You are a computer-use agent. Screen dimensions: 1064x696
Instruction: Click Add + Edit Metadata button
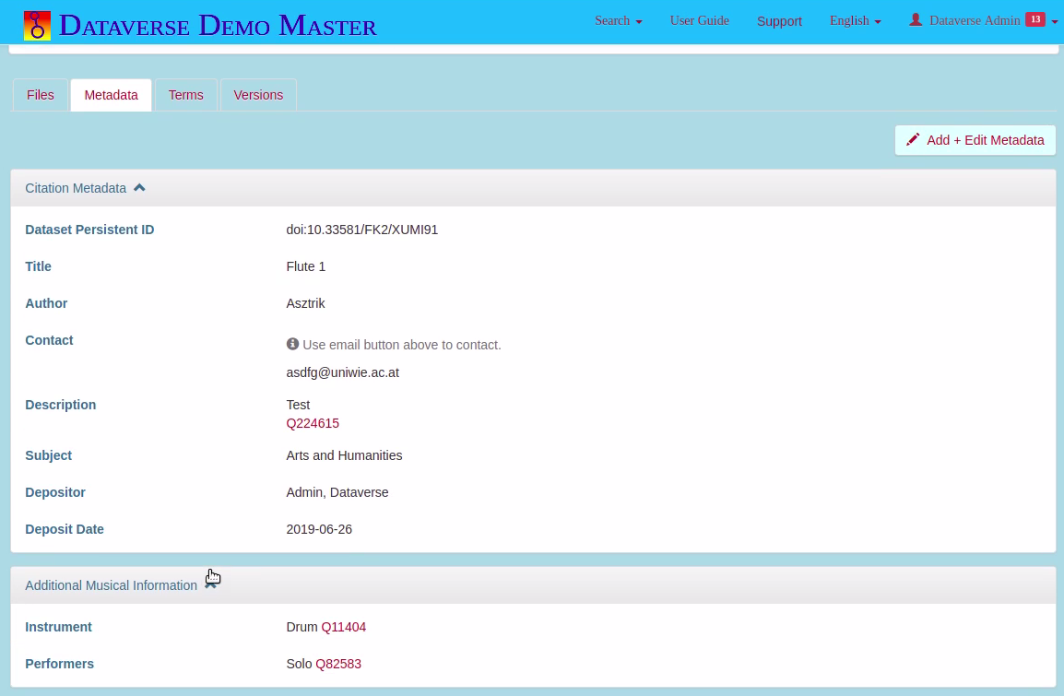pos(975,140)
